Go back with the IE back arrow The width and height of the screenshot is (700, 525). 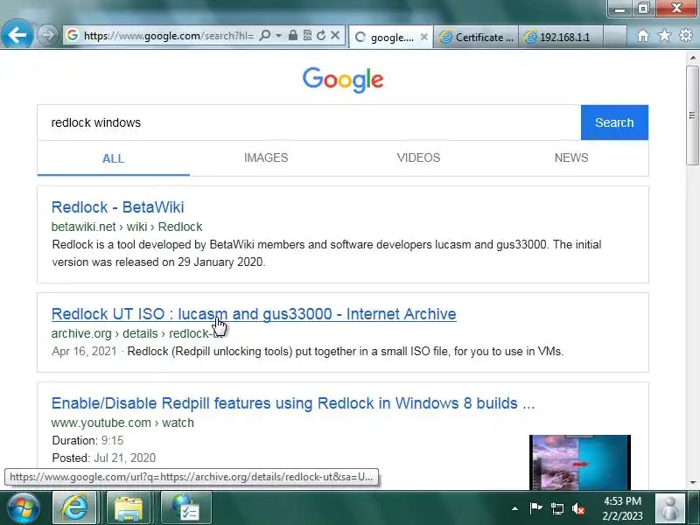(x=17, y=34)
